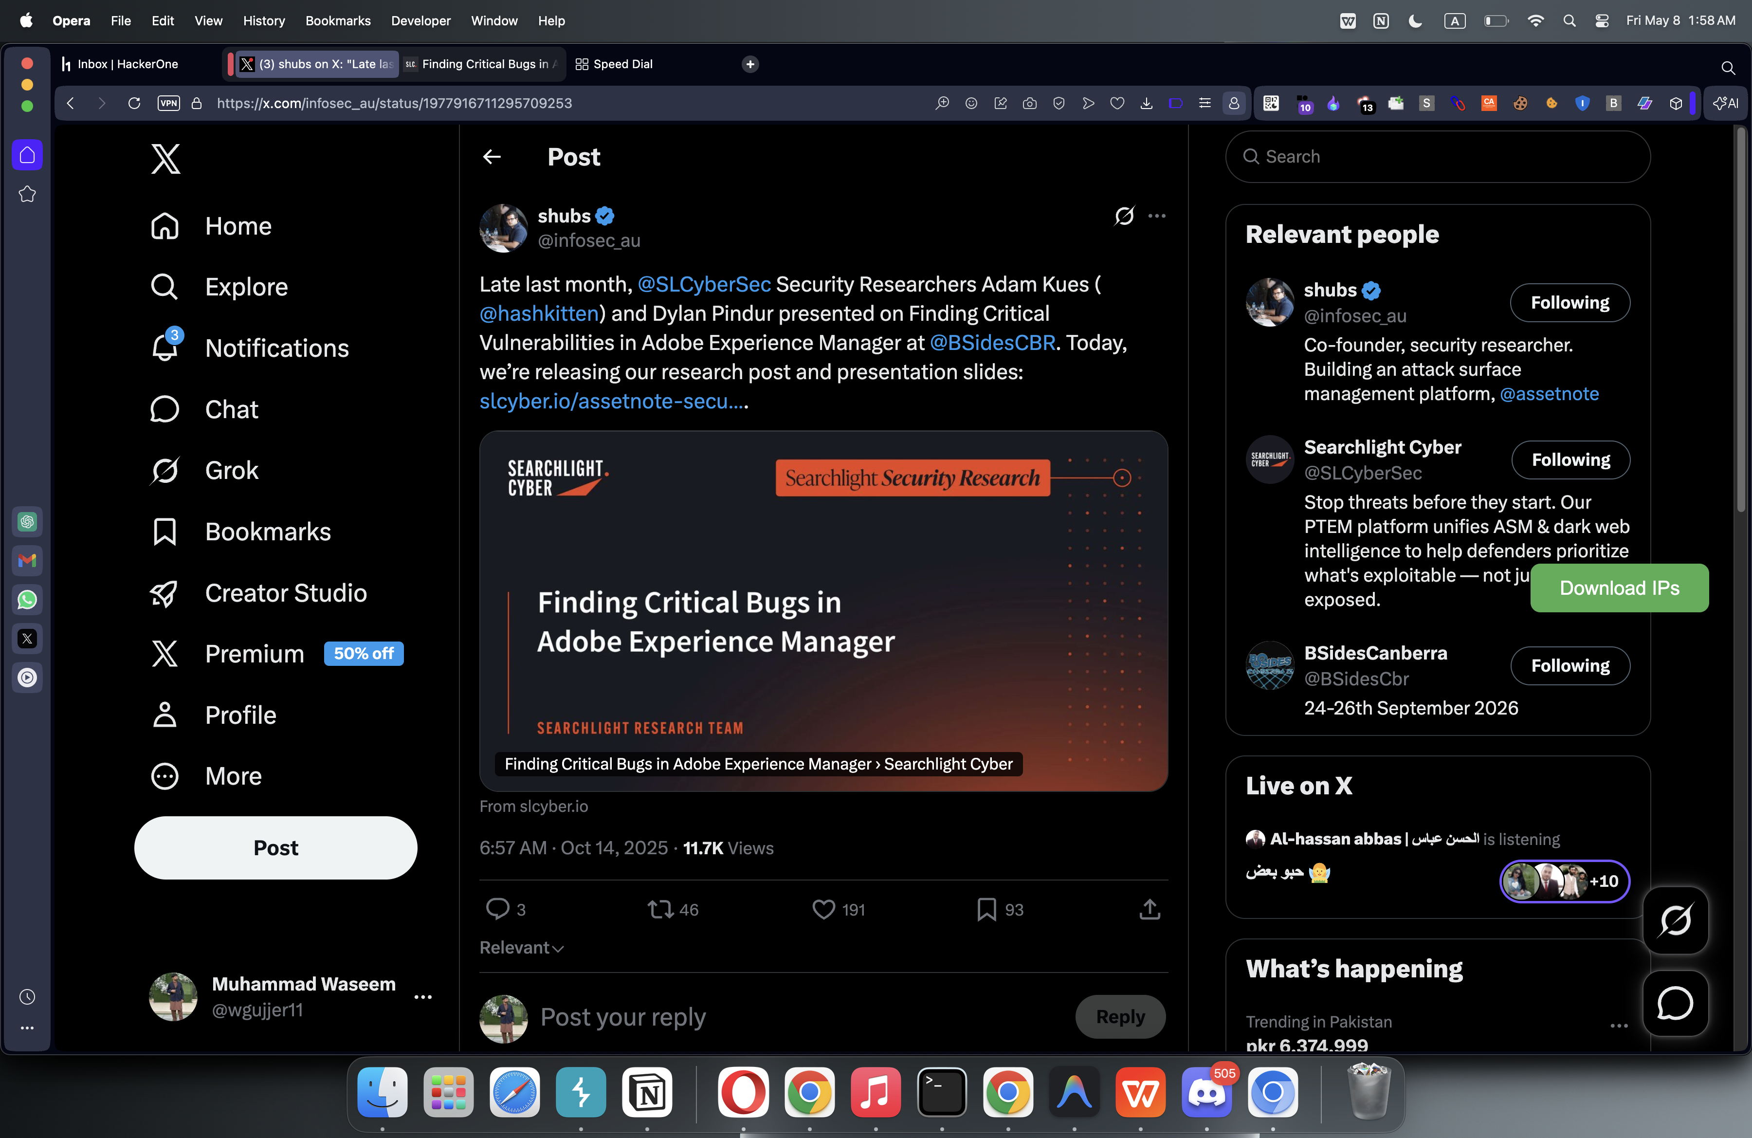Open the Finding Critical Bugs link card

click(823, 611)
